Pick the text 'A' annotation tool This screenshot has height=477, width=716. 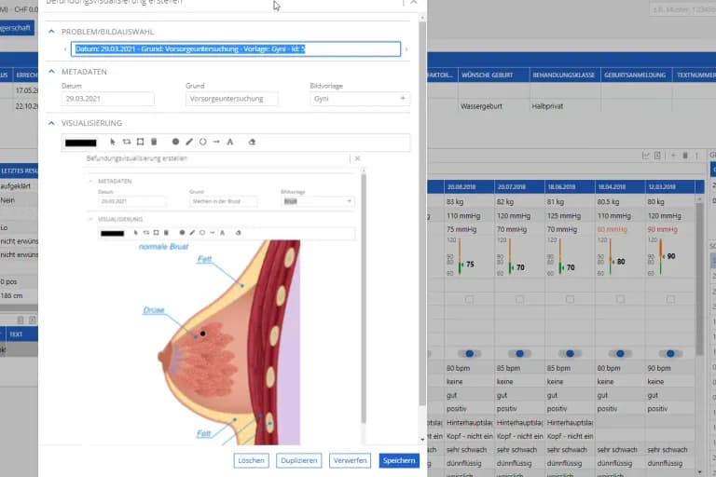point(230,142)
